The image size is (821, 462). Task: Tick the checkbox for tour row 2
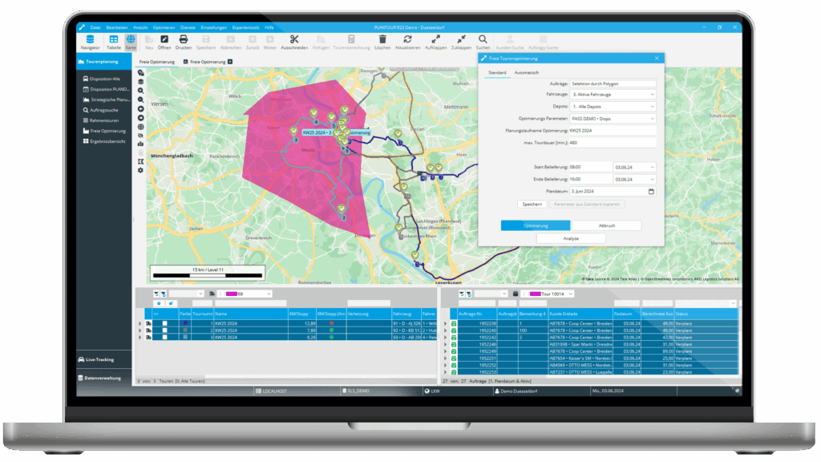pos(164,330)
